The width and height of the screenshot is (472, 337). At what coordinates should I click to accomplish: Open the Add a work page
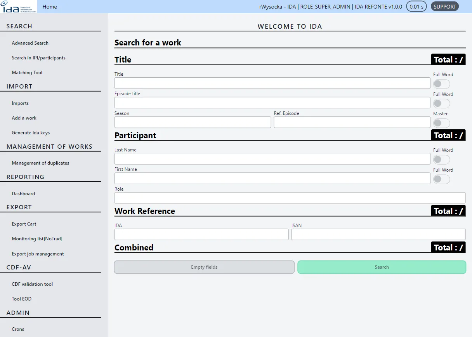pos(24,118)
